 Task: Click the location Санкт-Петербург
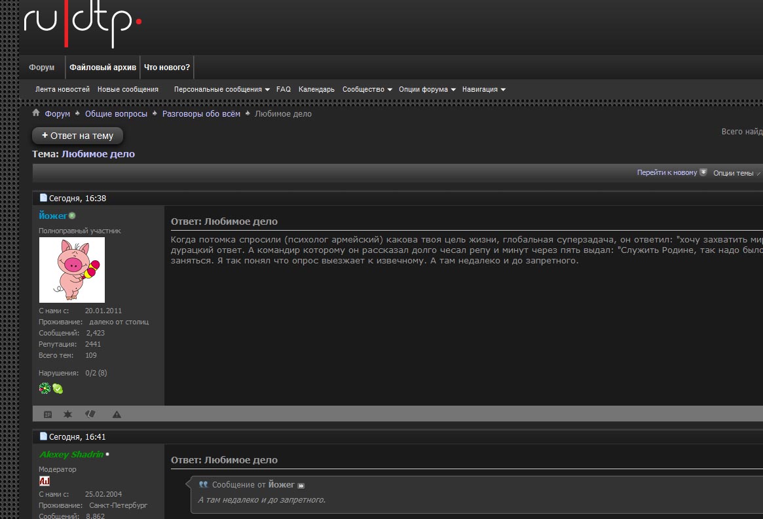pyautogui.click(x=119, y=505)
